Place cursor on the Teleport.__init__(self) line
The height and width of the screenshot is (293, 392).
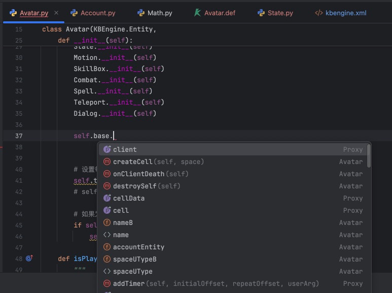(119, 102)
